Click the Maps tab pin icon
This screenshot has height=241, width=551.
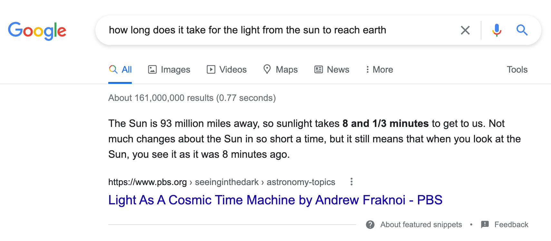pos(267,69)
